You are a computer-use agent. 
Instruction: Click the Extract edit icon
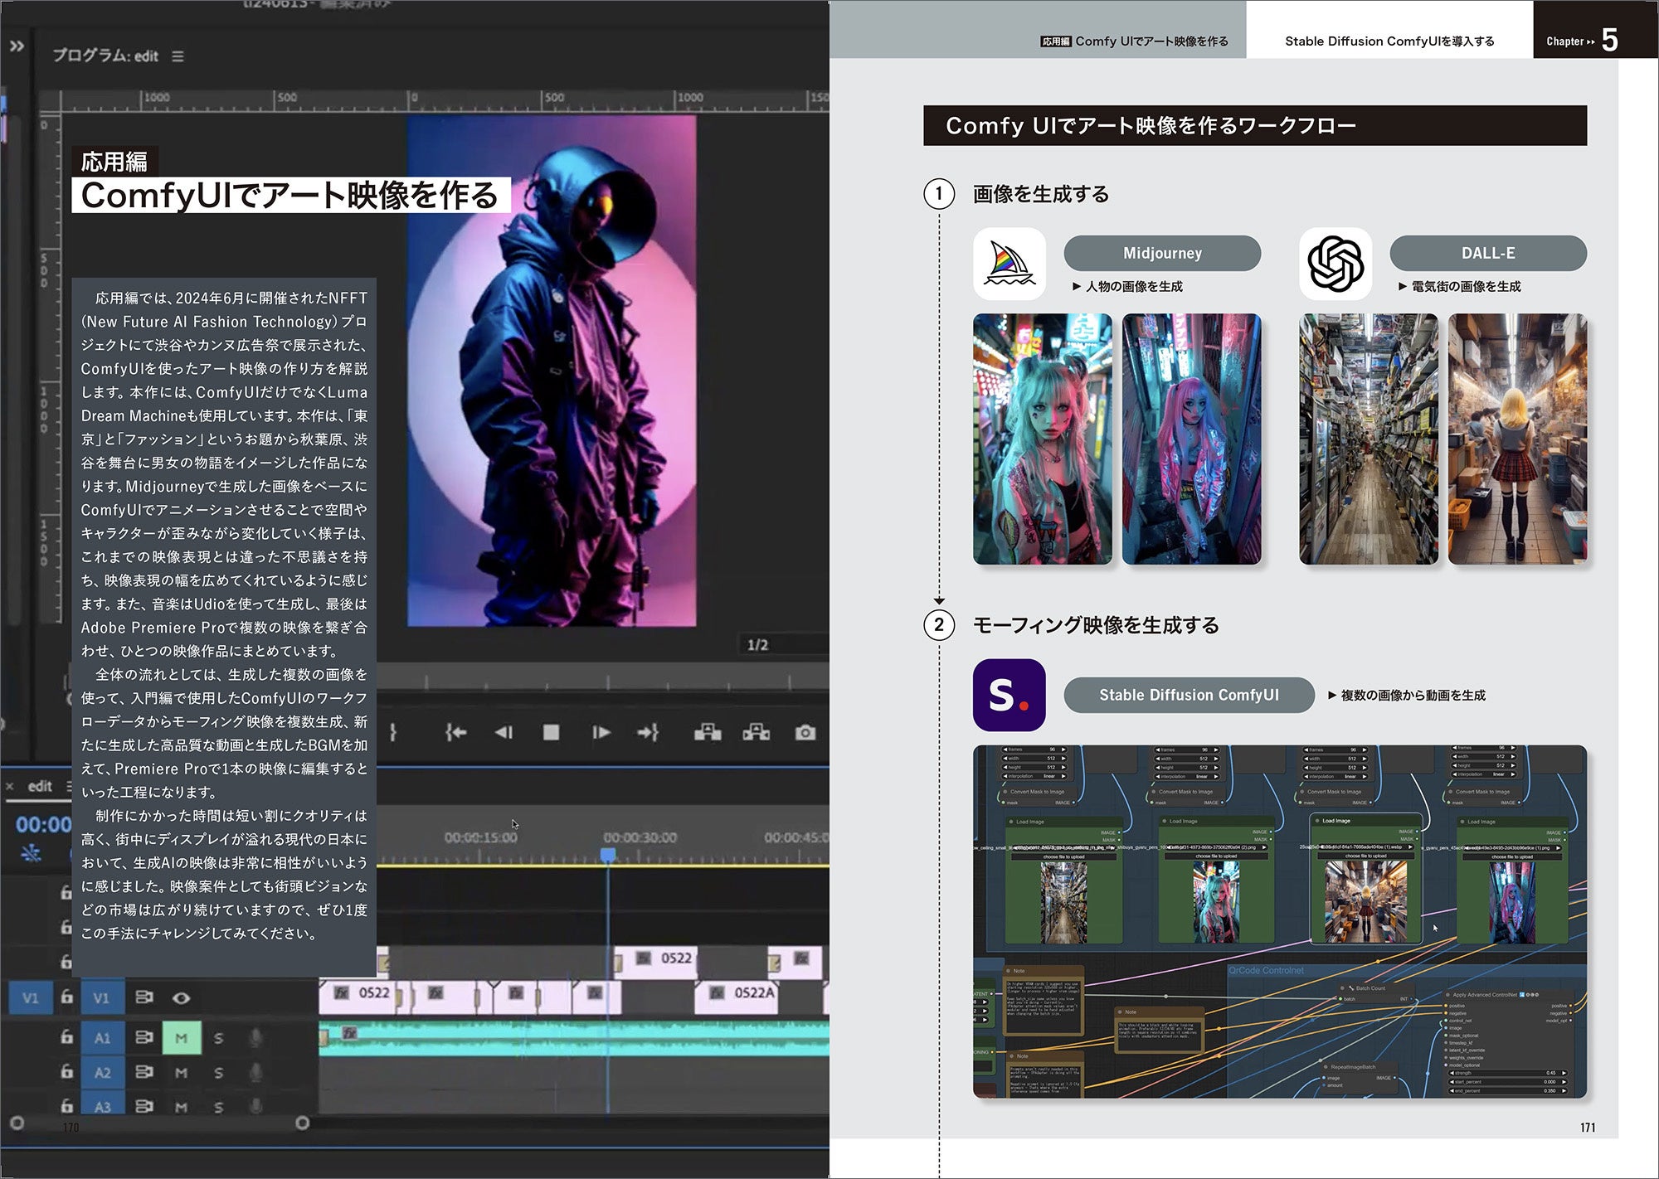click(x=756, y=732)
